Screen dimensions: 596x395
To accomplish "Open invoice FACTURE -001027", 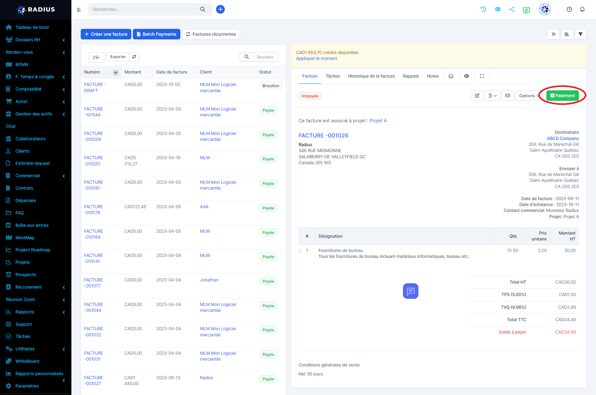I will pyautogui.click(x=93, y=381).
